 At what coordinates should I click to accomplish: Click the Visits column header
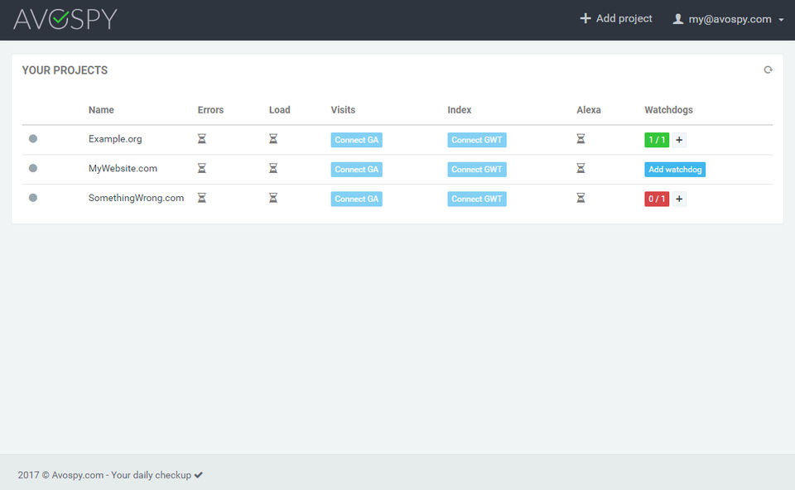(343, 110)
